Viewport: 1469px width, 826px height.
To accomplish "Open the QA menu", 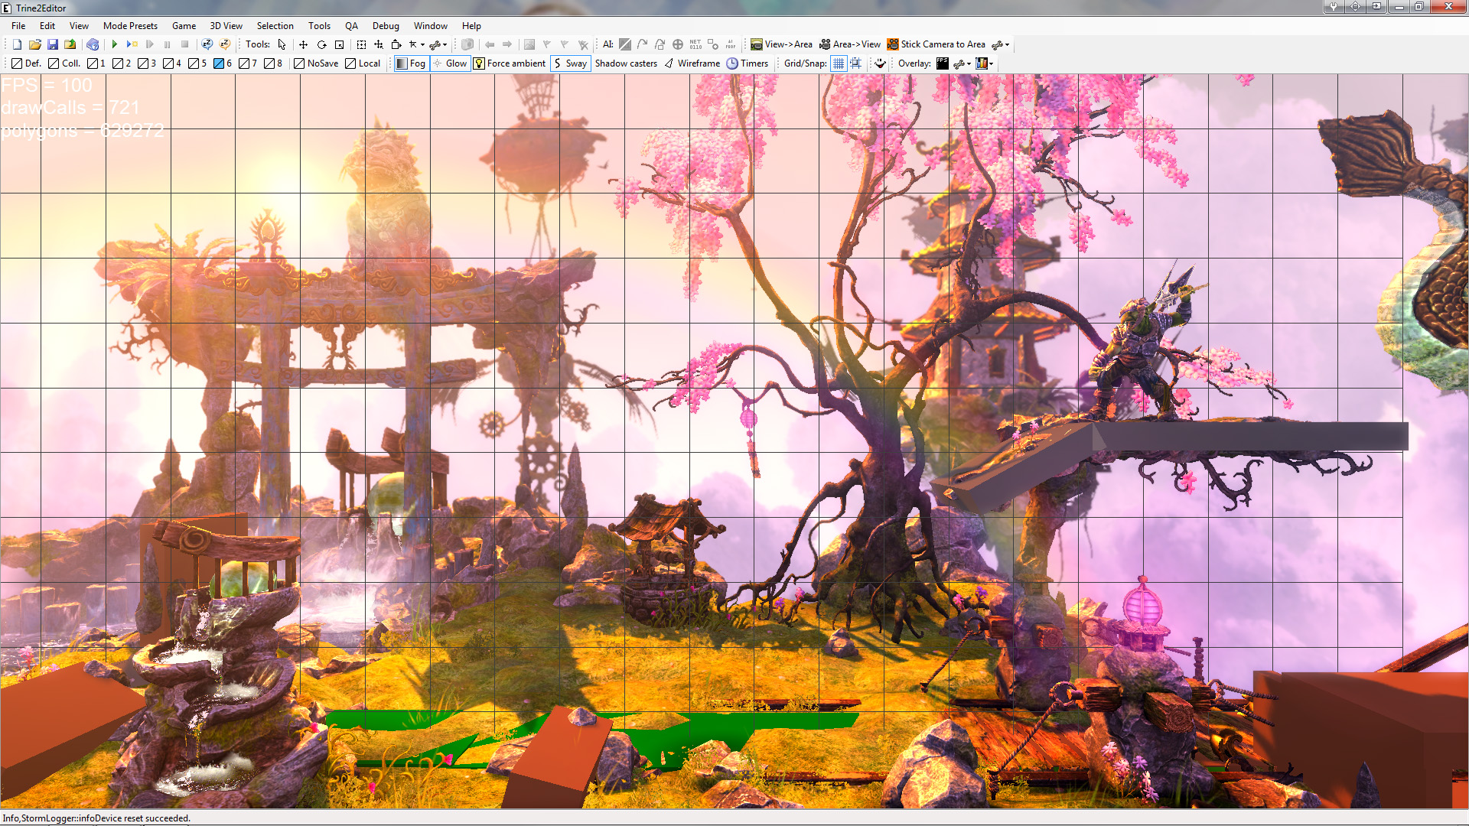I will point(351,26).
